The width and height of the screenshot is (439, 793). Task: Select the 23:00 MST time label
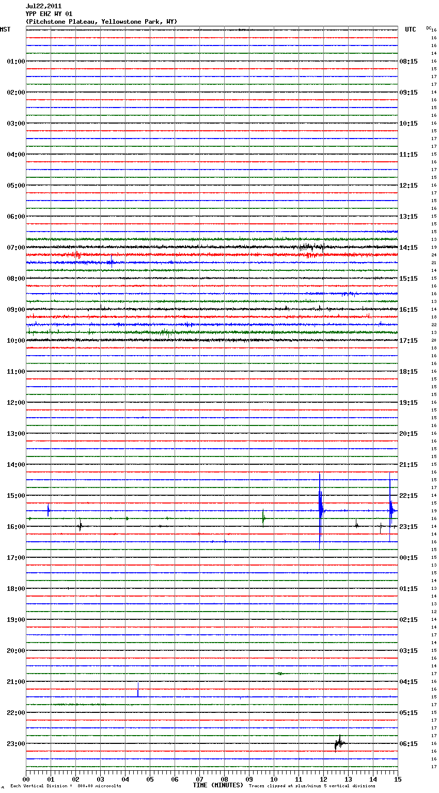[16, 744]
